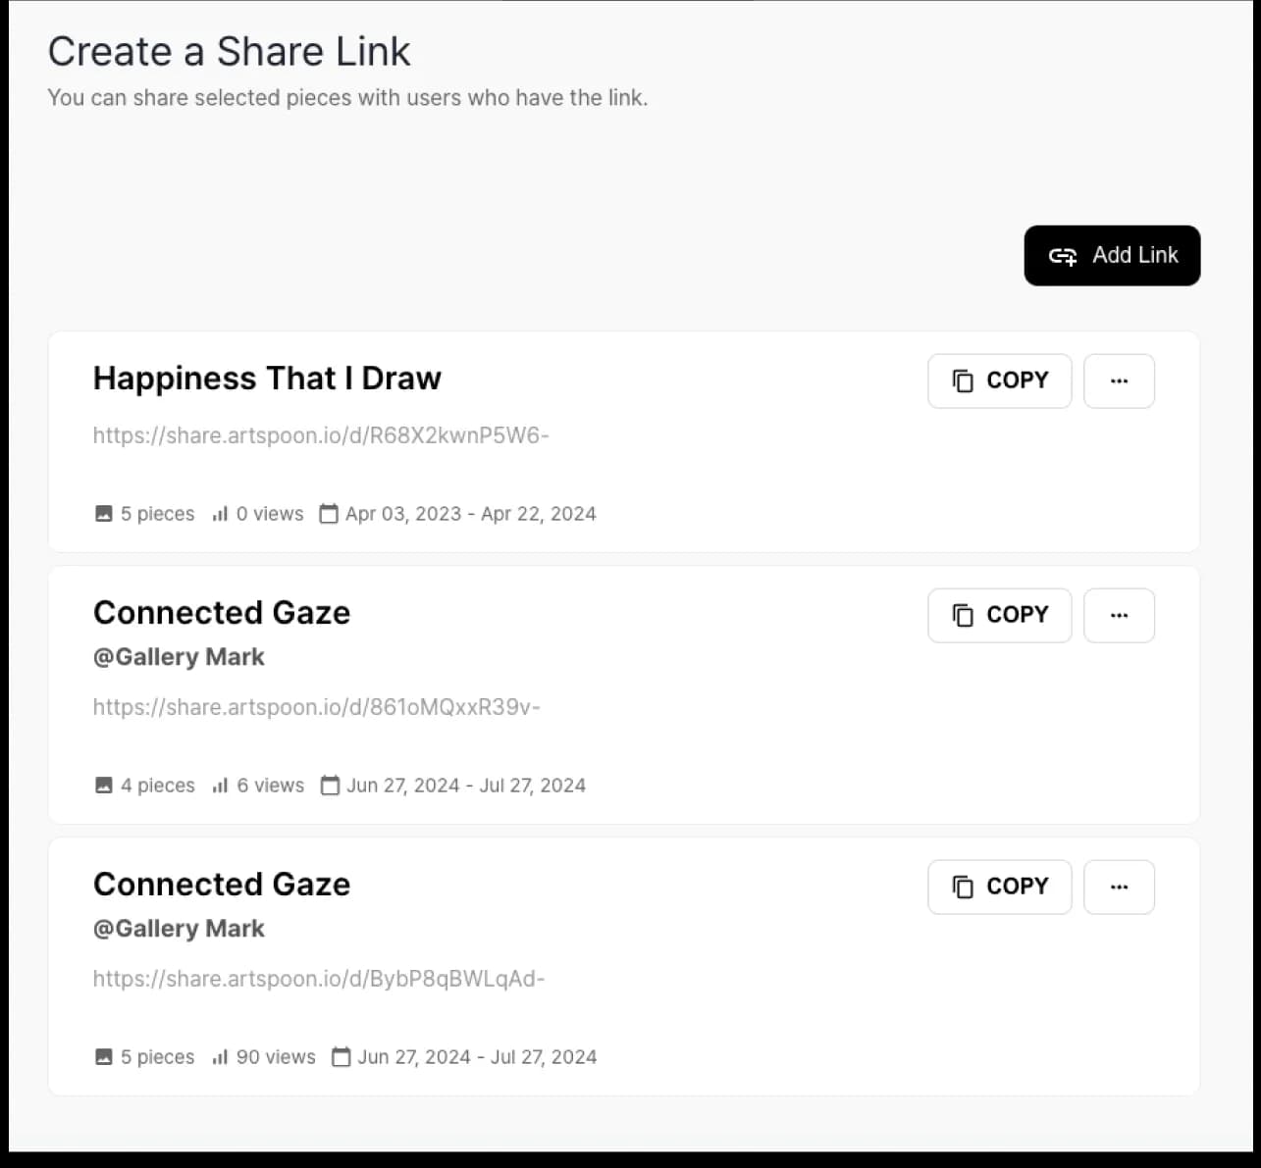Open more options for 90-views Connected Gaze

tap(1119, 887)
